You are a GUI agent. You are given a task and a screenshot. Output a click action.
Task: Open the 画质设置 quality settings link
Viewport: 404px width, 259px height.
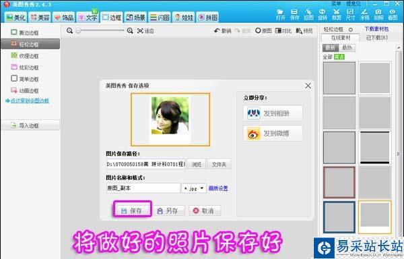coord(218,188)
